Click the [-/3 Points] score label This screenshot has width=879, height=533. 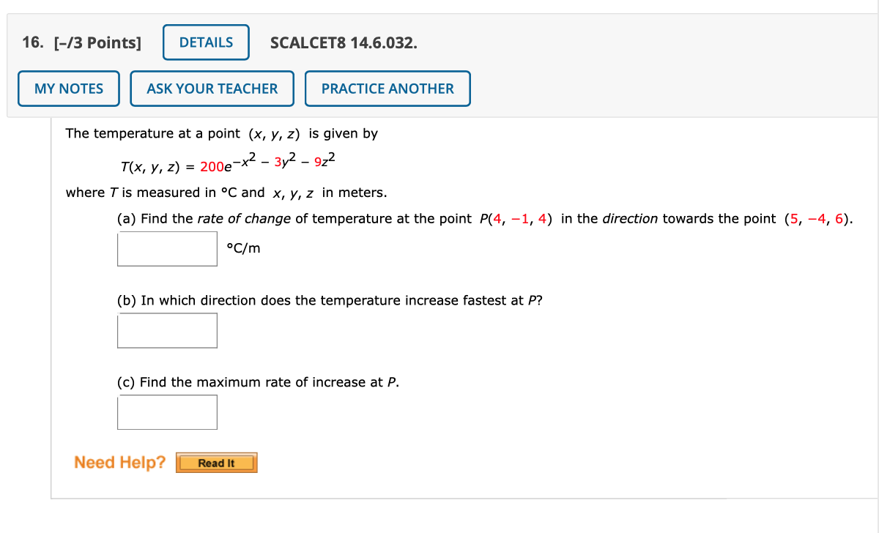95,42
